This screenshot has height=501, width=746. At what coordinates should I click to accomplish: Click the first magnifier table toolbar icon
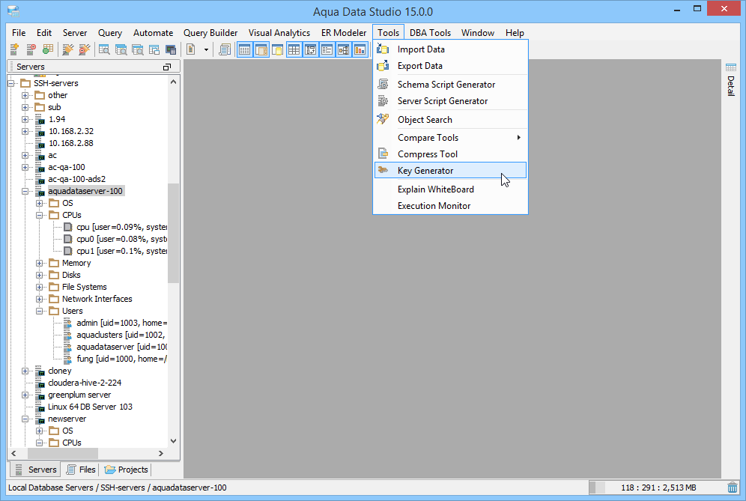(x=104, y=49)
